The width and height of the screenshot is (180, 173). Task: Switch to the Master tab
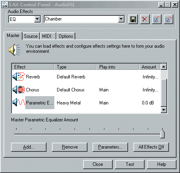(13, 35)
